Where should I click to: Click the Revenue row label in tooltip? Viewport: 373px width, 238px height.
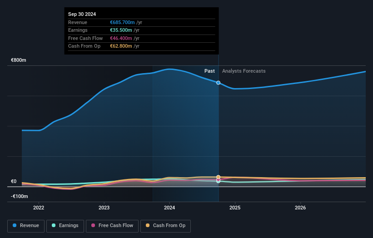(78, 22)
